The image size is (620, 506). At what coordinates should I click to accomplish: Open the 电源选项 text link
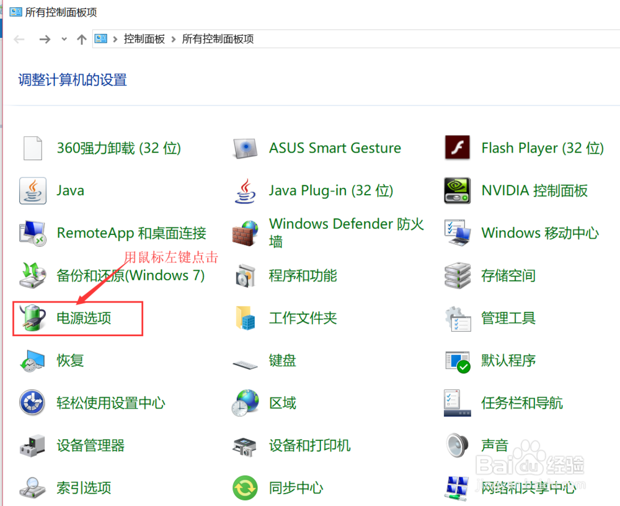(x=84, y=317)
